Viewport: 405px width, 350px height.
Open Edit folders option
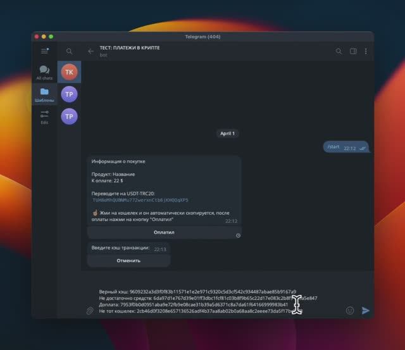(44, 117)
